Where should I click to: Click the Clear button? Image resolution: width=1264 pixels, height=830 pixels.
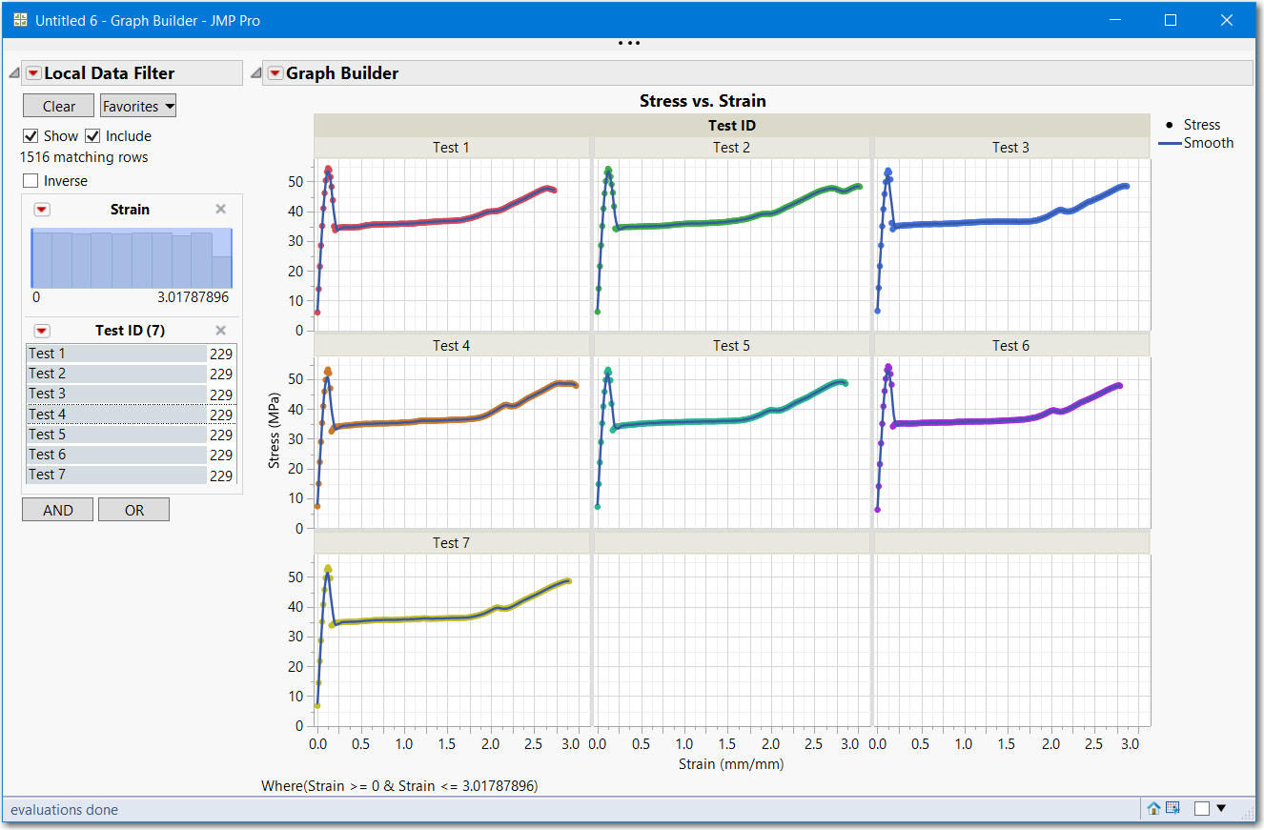pos(58,106)
